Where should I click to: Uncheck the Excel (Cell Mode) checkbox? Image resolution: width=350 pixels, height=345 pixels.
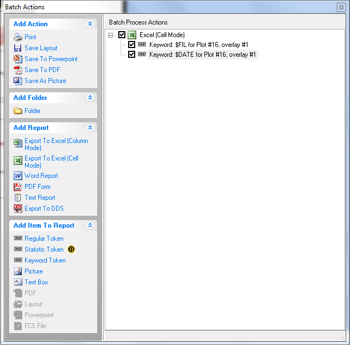(x=122, y=34)
